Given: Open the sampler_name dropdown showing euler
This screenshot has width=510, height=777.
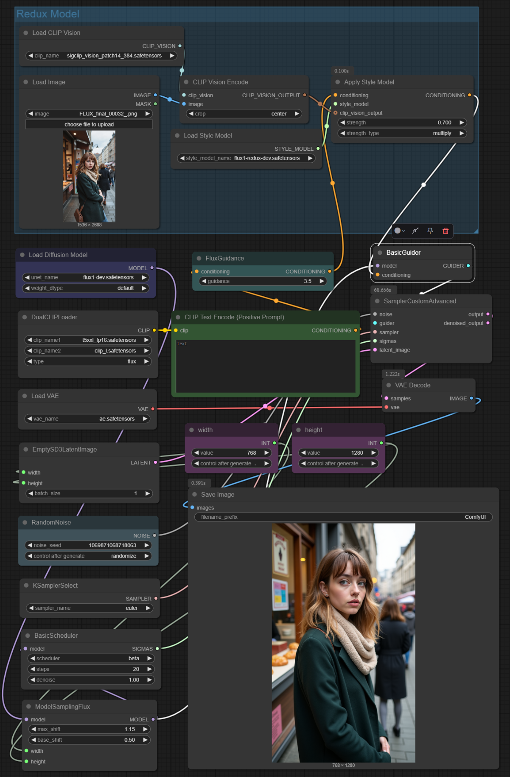Looking at the screenshot, I should click(89, 608).
